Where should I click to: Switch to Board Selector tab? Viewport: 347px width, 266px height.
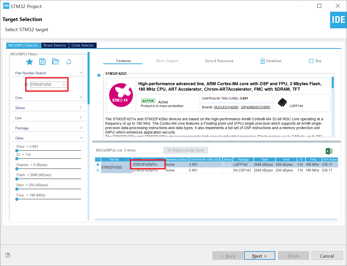pos(55,45)
